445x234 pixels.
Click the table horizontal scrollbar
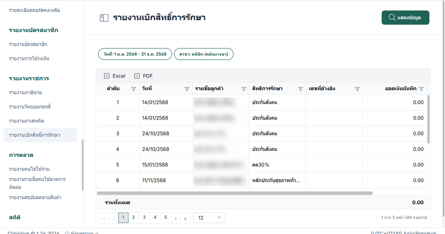(x=235, y=193)
